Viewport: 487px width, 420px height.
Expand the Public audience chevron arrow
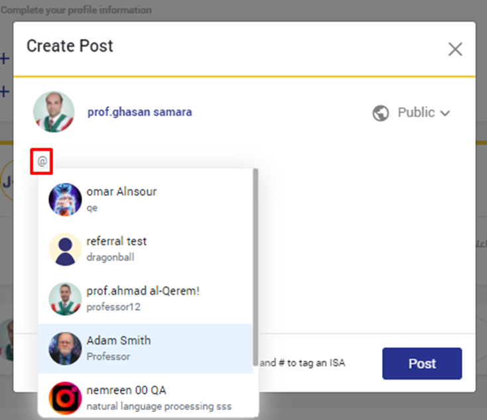point(445,113)
